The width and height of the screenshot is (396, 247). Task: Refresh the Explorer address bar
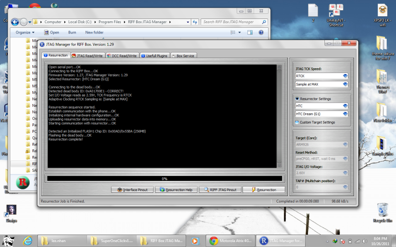point(195,22)
